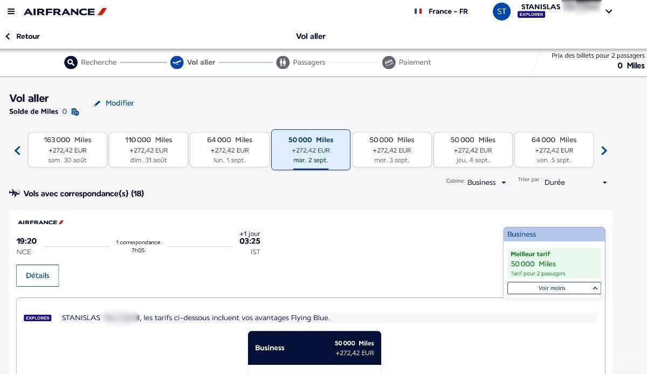Select the Recherche step label
The height and width of the screenshot is (374, 647).
99,63
